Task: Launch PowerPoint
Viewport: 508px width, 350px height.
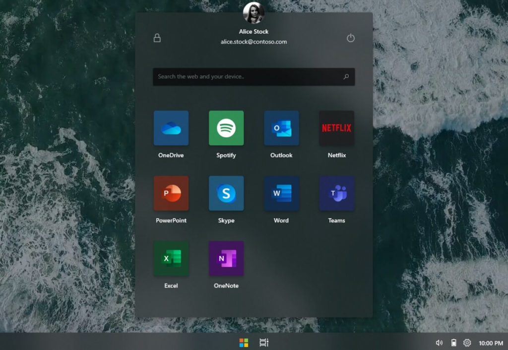Action: pos(171,193)
